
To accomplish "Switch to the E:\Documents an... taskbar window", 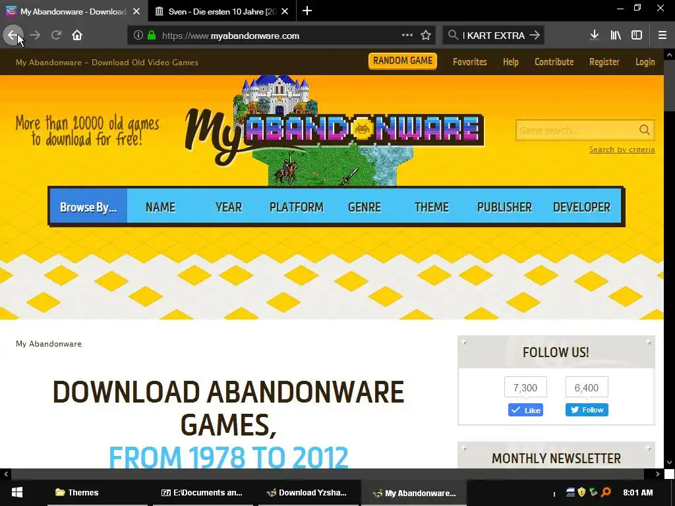I will [202, 493].
